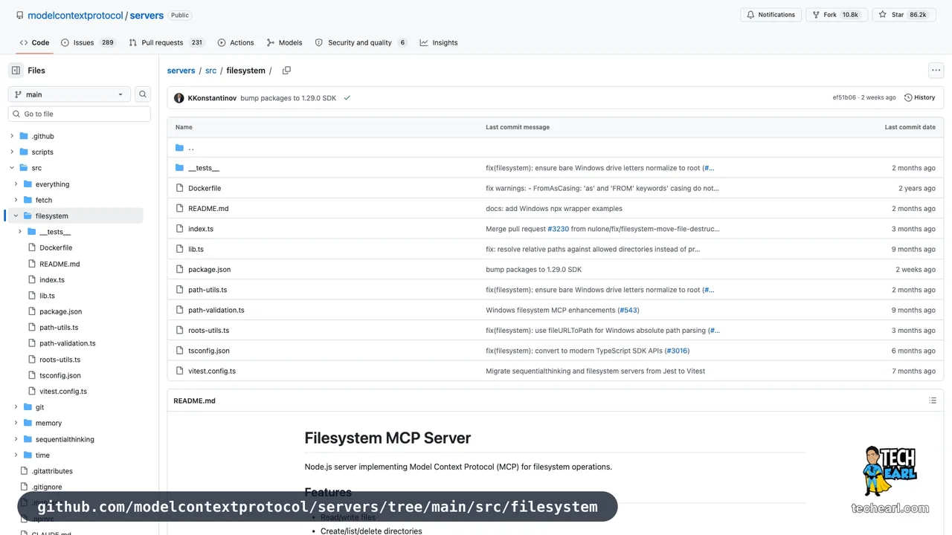952x535 pixels.
Task: Open the Pull requests tab
Action: (167, 42)
